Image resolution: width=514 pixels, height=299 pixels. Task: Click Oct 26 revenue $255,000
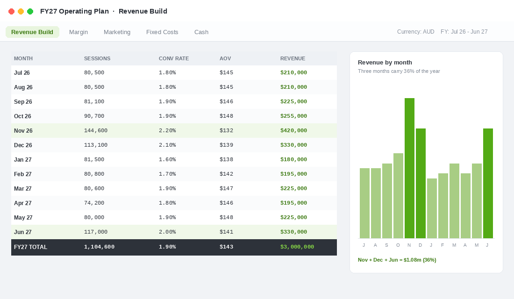pyautogui.click(x=294, y=116)
